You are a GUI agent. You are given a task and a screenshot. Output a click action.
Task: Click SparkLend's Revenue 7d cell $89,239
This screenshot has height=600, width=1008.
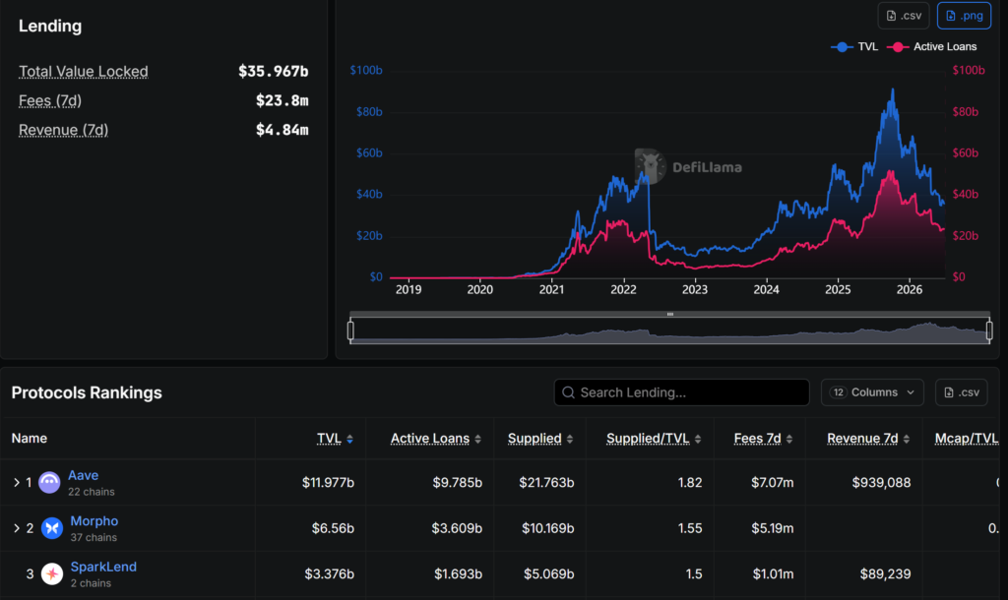(x=885, y=573)
